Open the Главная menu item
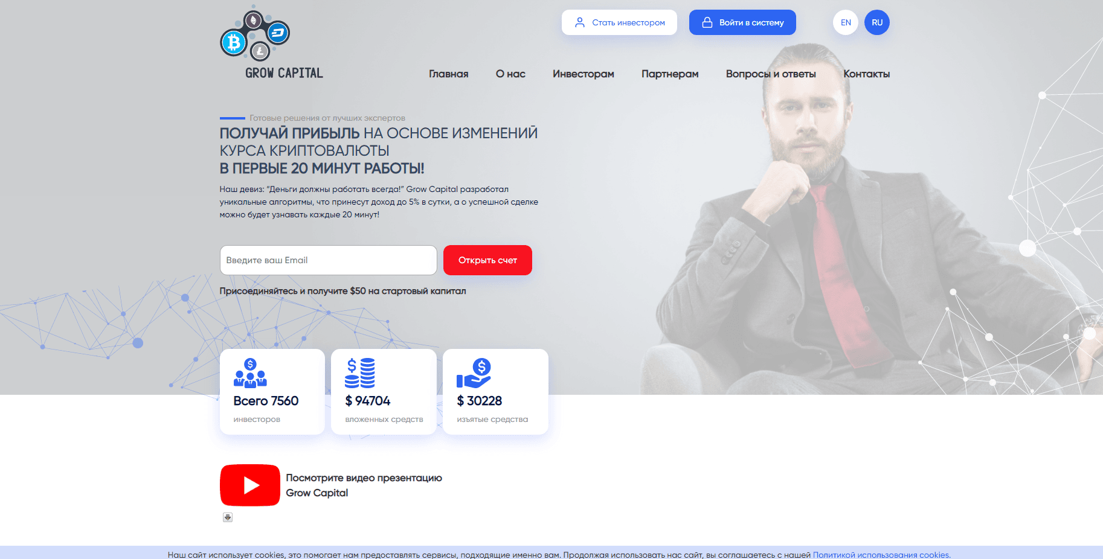 point(449,74)
